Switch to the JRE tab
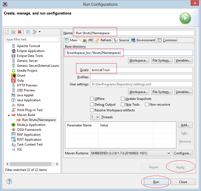Image resolution: width=201 pixels, height=191 pixels. (x=88, y=40)
